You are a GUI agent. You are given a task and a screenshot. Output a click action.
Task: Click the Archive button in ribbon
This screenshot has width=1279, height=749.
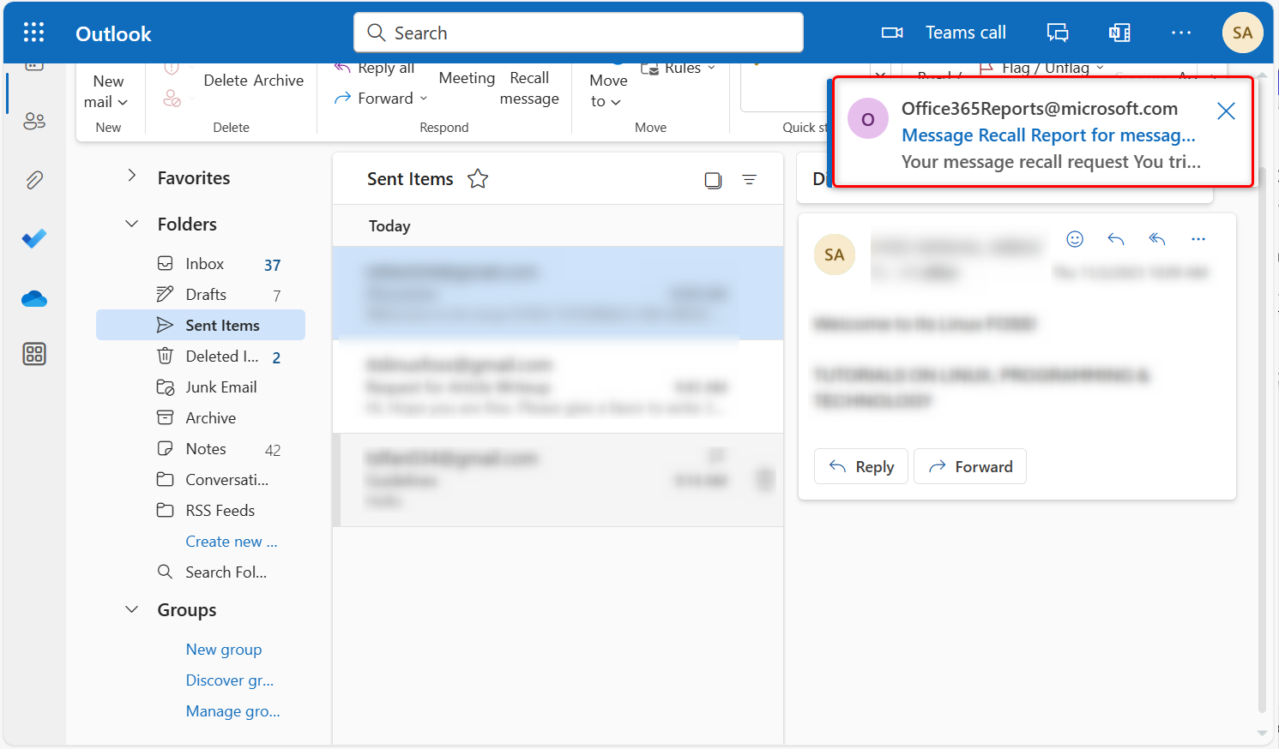tap(278, 81)
